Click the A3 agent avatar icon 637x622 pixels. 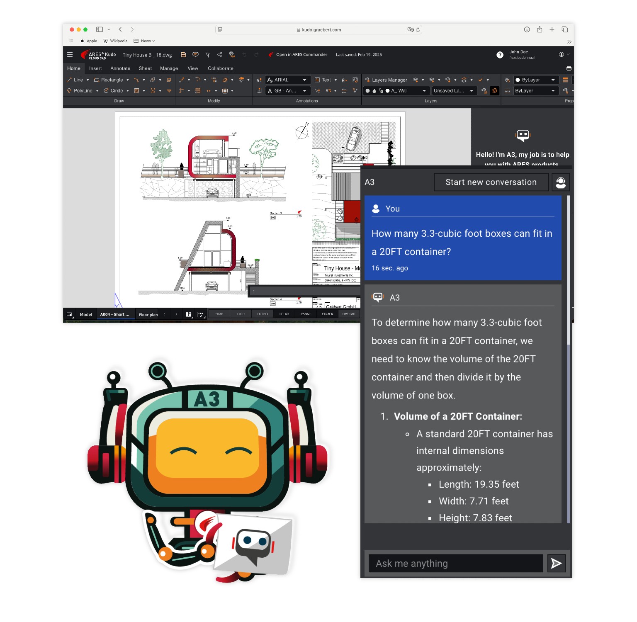(561, 182)
